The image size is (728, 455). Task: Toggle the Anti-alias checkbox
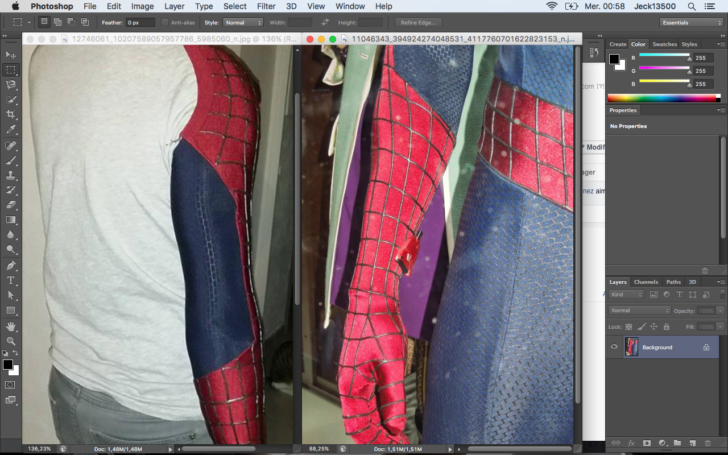click(x=165, y=23)
